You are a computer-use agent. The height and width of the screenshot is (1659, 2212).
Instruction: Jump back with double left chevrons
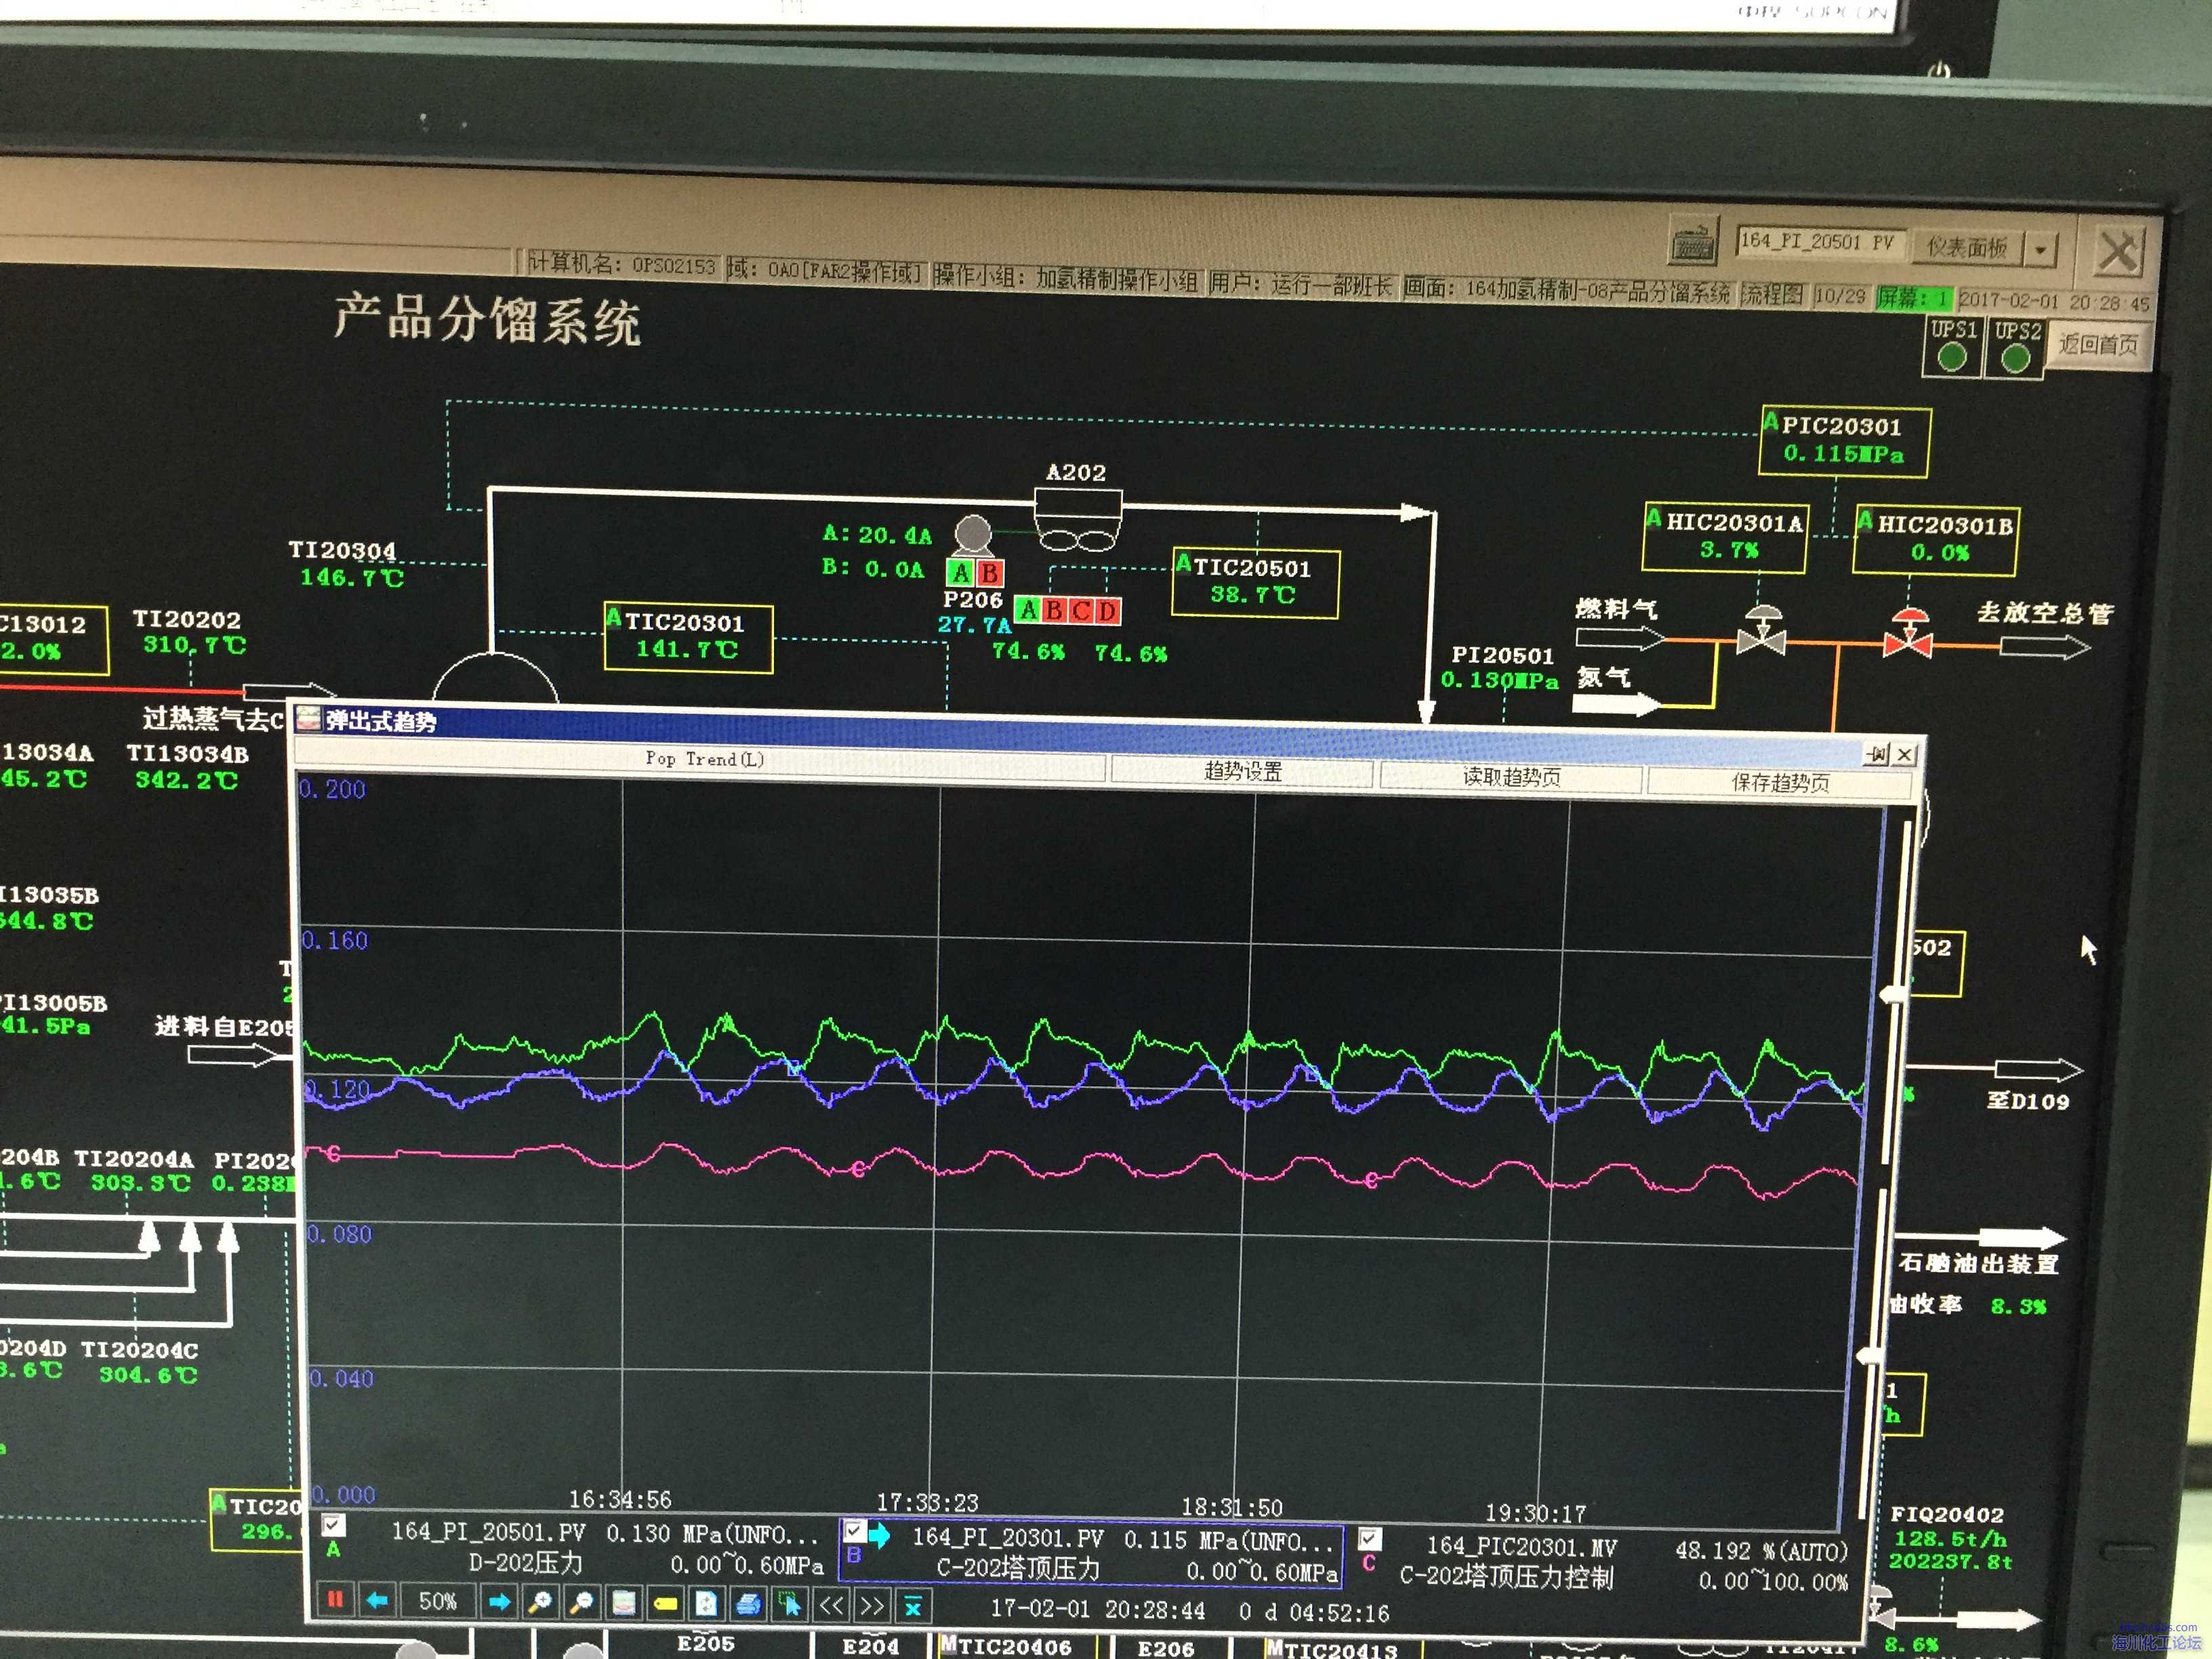[x=831, y=1606]
